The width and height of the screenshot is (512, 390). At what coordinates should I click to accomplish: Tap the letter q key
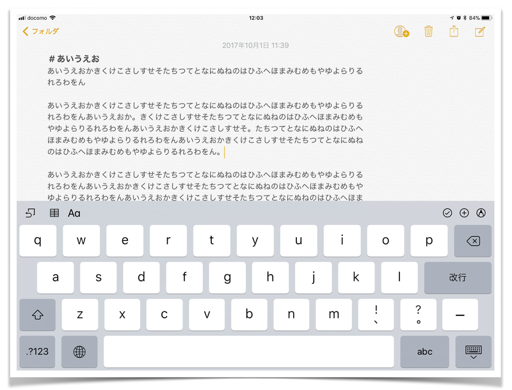tap(38, 240)
